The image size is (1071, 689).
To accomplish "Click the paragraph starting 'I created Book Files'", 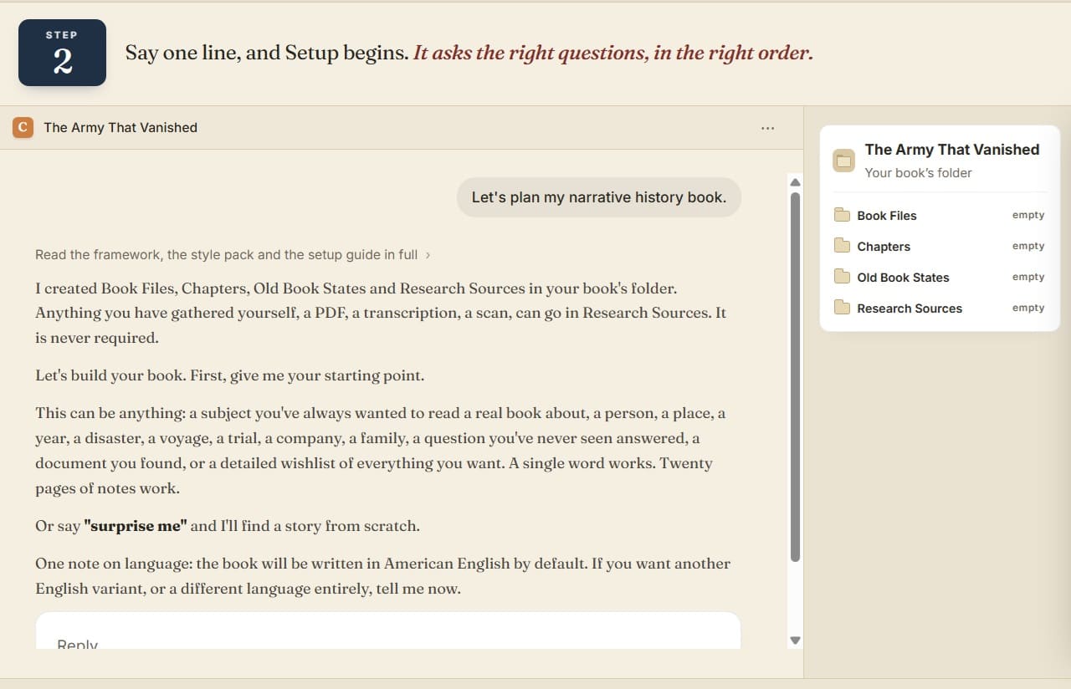I will [x=381, y=314].
